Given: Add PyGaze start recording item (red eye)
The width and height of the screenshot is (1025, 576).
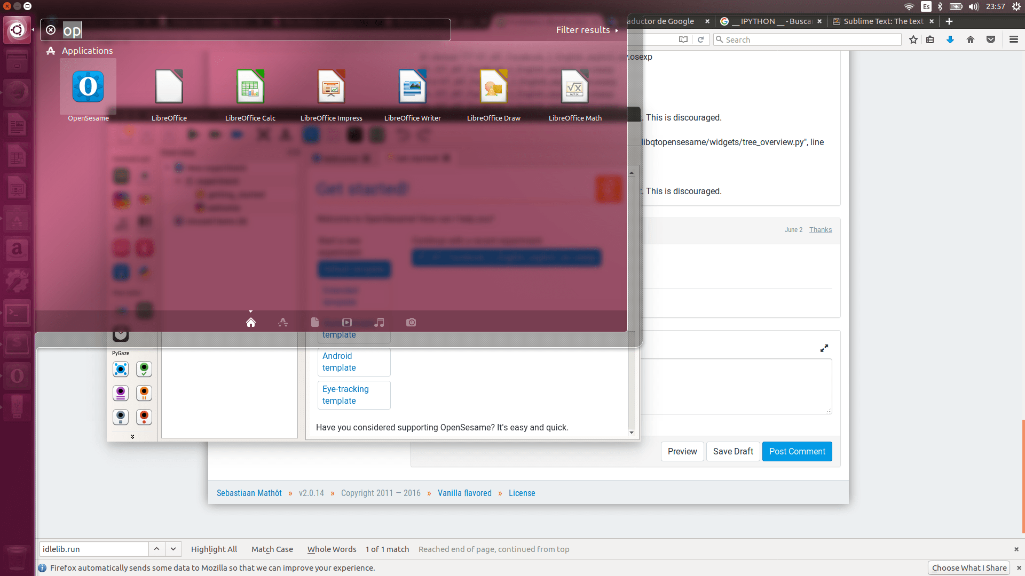Looking at the screenshot, I should [144, 417].
